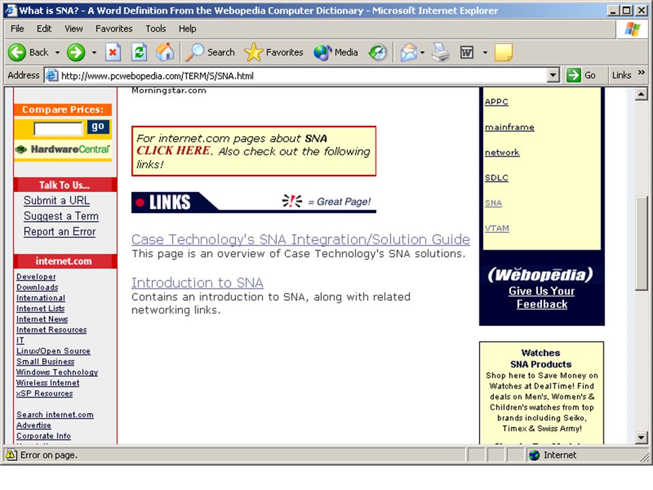The height and width of the screenshot is (490, 653).
Task: Click the Internet zone globe in the status bar
Action: [534, 455]
